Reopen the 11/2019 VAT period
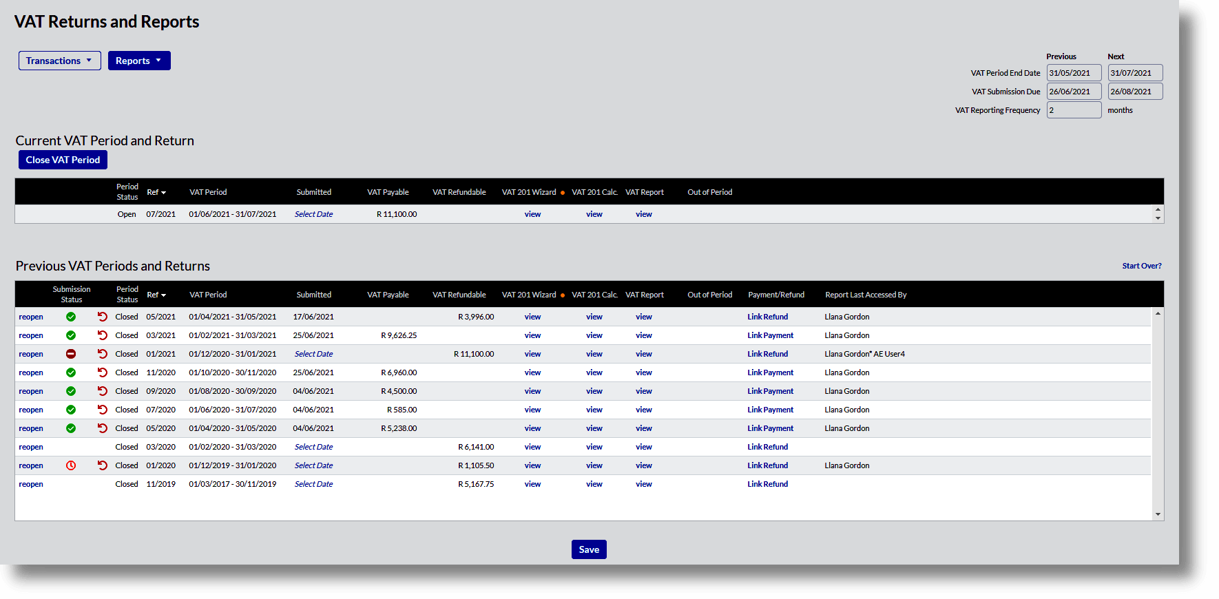1219x599 pixels. [x=31, y=484]
